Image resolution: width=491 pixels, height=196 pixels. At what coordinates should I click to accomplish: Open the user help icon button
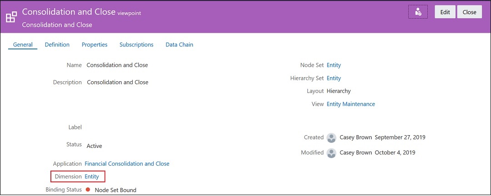(x=418, y=12)
